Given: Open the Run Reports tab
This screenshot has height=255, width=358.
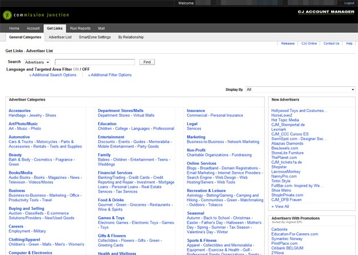Looking at the screenshot, I should 80,29.
